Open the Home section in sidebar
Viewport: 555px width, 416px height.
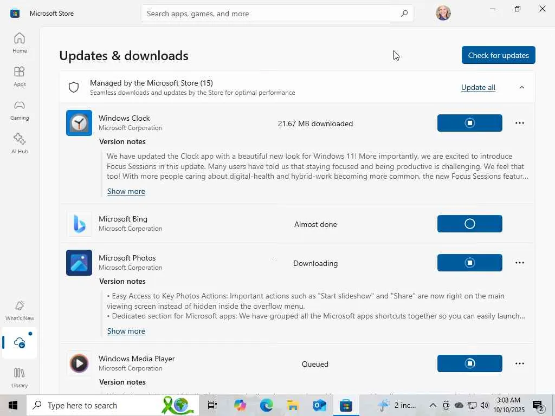[20, 43]
